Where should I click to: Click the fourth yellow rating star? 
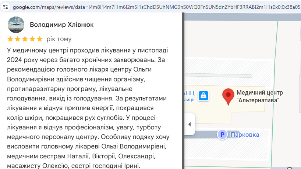32,39
